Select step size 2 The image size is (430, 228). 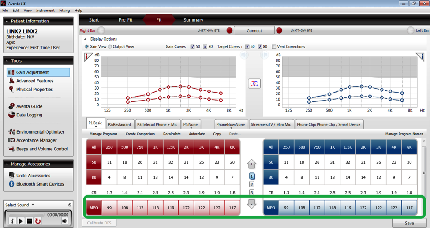pos(251,184)
